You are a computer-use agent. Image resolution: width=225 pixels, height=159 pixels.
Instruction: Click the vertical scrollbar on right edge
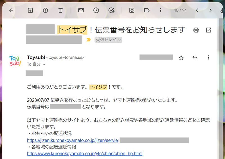click(221, 89)
